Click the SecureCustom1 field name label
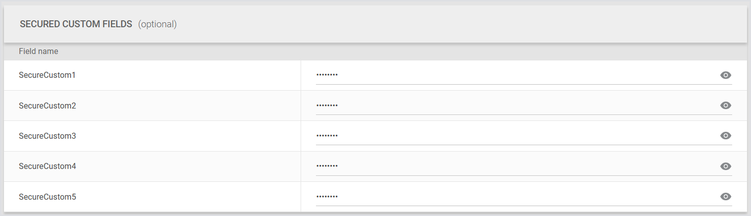751x216 pixels. click(x=47, y=75)
